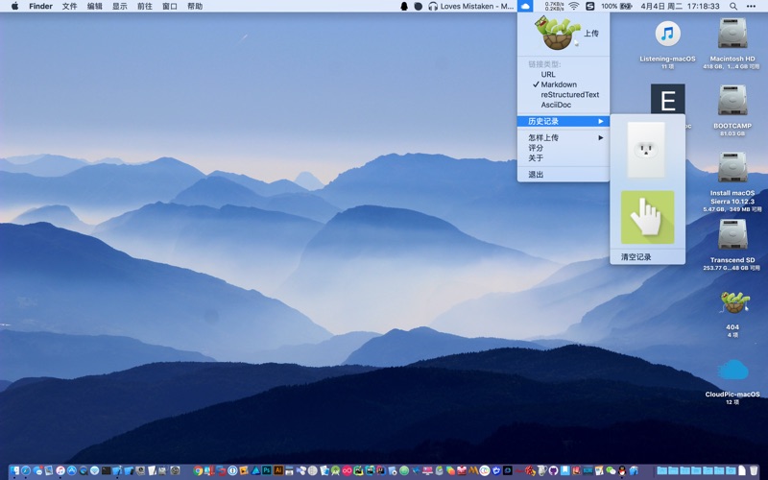Open the 显示 menu
Screen dimensions: 768x480
[x=119, y=6]
